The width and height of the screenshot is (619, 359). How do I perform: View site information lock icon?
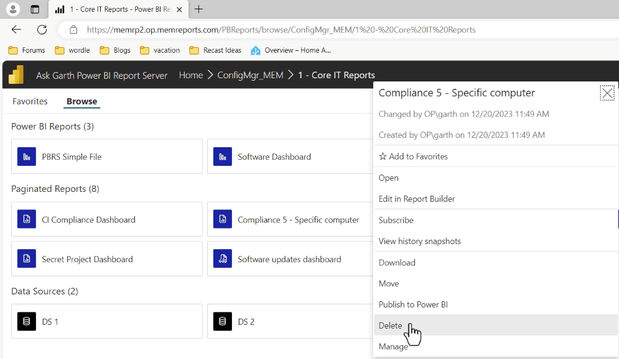point(73,30)
